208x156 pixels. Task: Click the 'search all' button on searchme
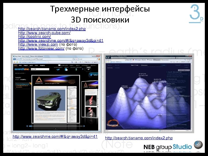click(x=88, y=69)
